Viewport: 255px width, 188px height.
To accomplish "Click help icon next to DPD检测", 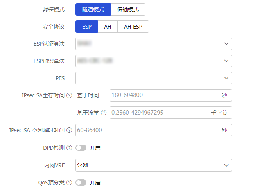I will [69, 148].
